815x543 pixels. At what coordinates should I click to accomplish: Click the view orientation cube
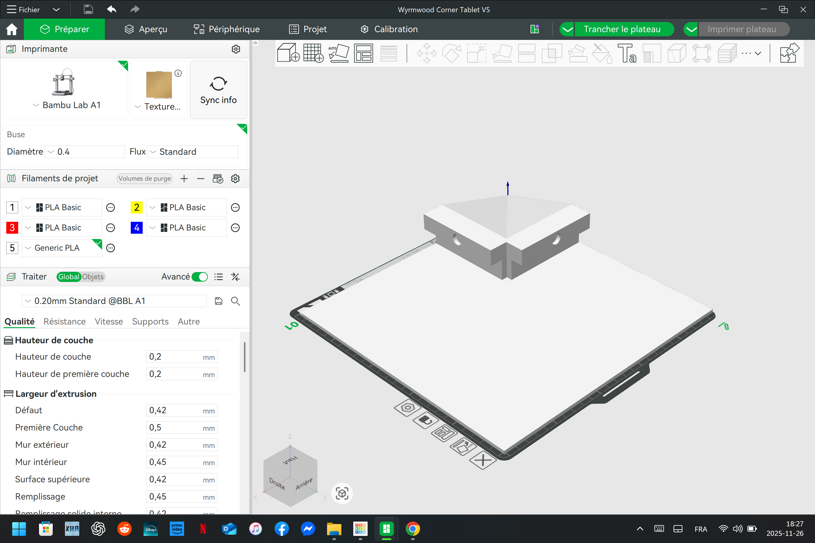pyautogui.click(x=290, y=477)
